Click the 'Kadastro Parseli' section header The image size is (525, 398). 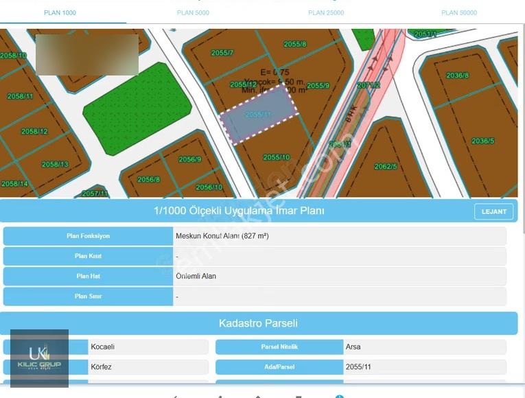(259, 323)
